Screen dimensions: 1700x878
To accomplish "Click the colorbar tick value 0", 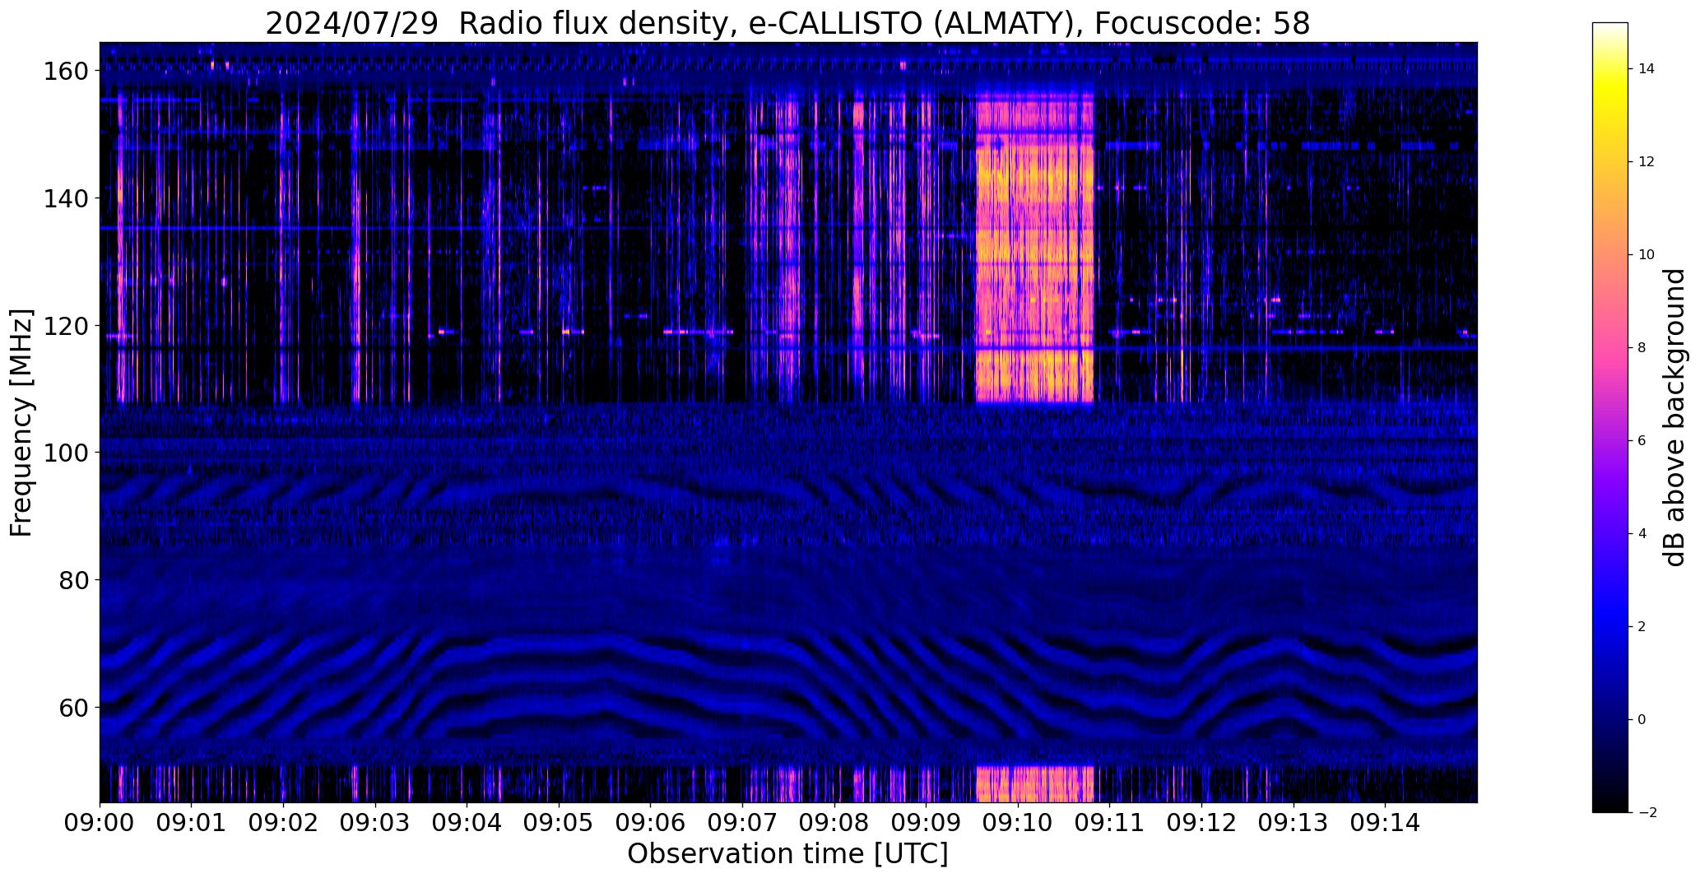I will click(x=1642, y=720).
